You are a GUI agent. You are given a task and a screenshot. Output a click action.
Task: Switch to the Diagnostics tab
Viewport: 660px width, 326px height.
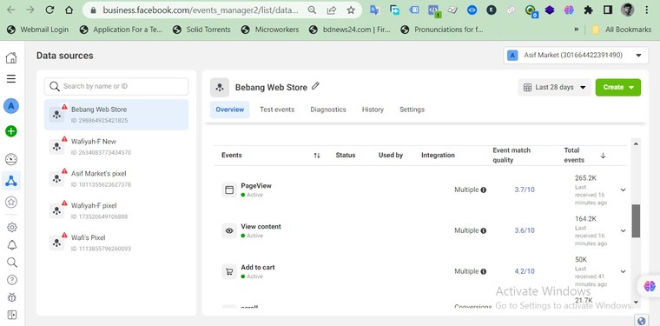click(328, 110)
